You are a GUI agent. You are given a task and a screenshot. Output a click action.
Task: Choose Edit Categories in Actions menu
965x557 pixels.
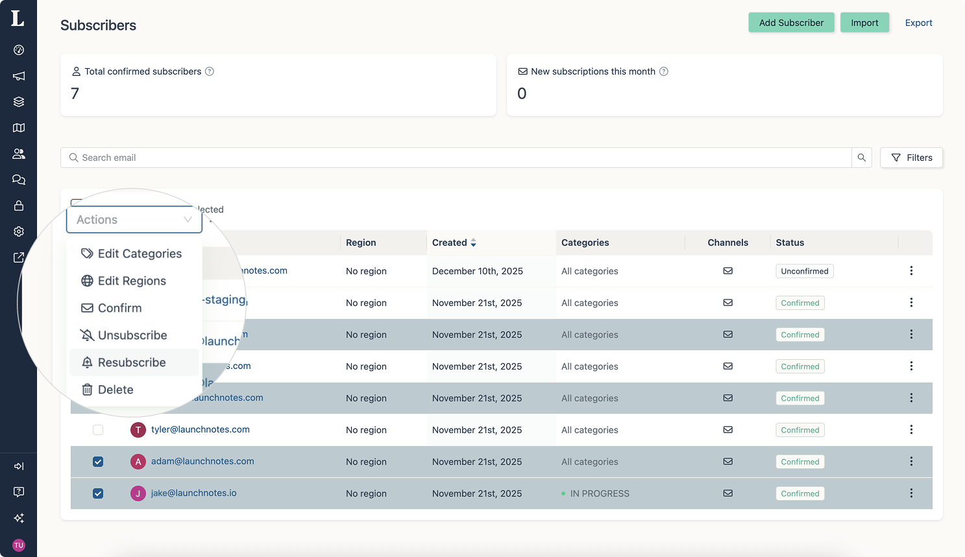(x=139, y=254)
